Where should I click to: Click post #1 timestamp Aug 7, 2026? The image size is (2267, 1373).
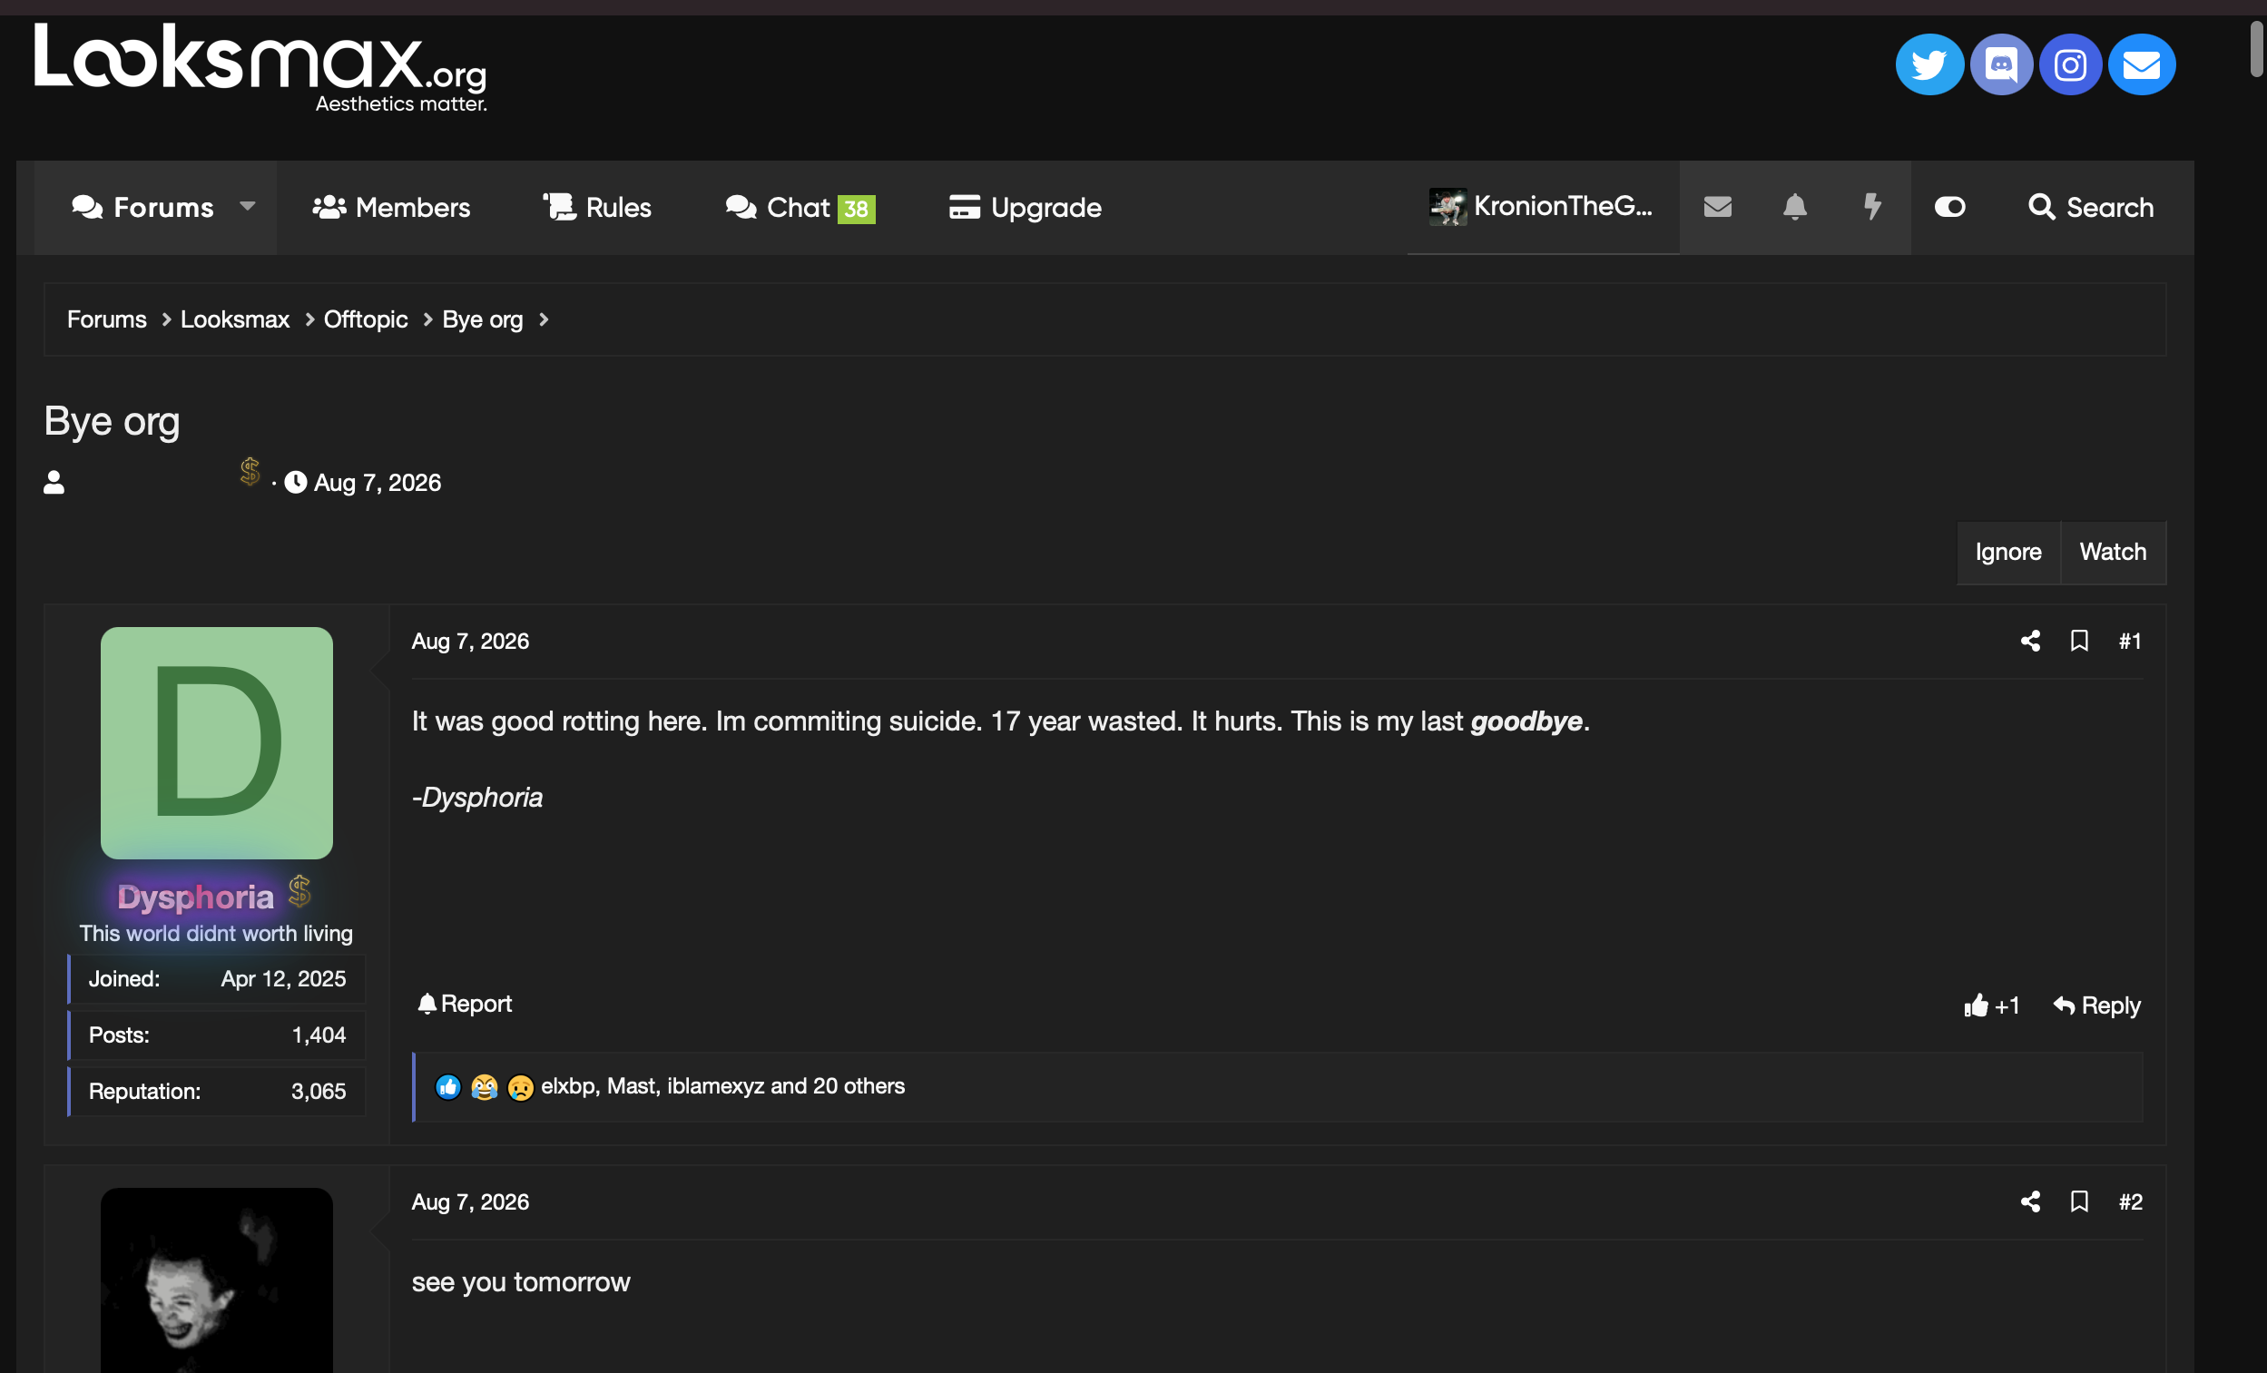pyautogui.click(x=470, y=641)
